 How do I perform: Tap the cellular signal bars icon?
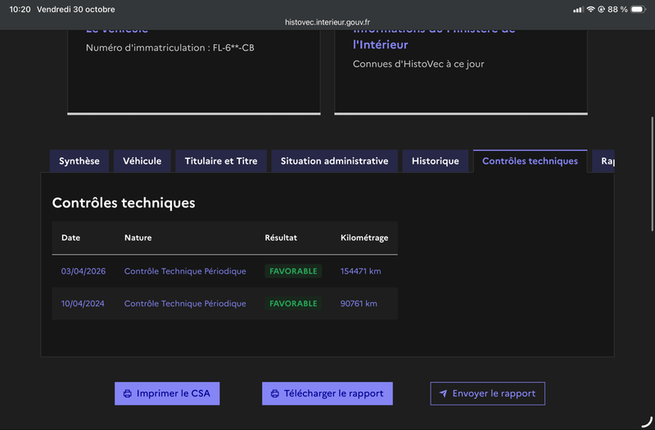tap(578, 9)
